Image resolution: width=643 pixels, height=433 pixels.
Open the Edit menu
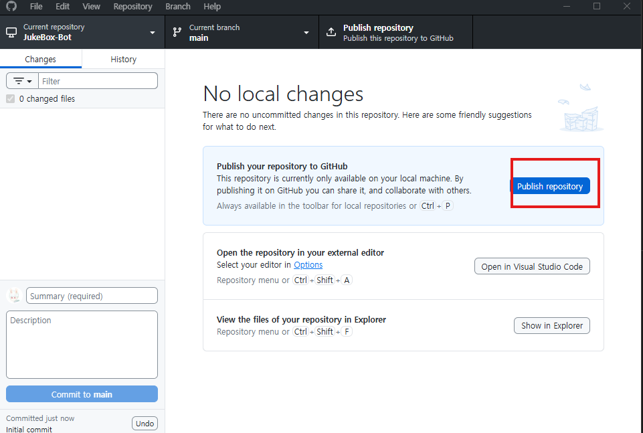[x=62, y=7]
